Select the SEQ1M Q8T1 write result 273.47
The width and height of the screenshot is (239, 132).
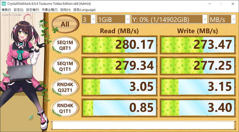(198, 45)
